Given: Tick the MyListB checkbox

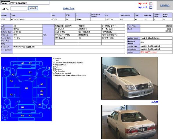Looking at the screenshot, I should tap(151, 7).
